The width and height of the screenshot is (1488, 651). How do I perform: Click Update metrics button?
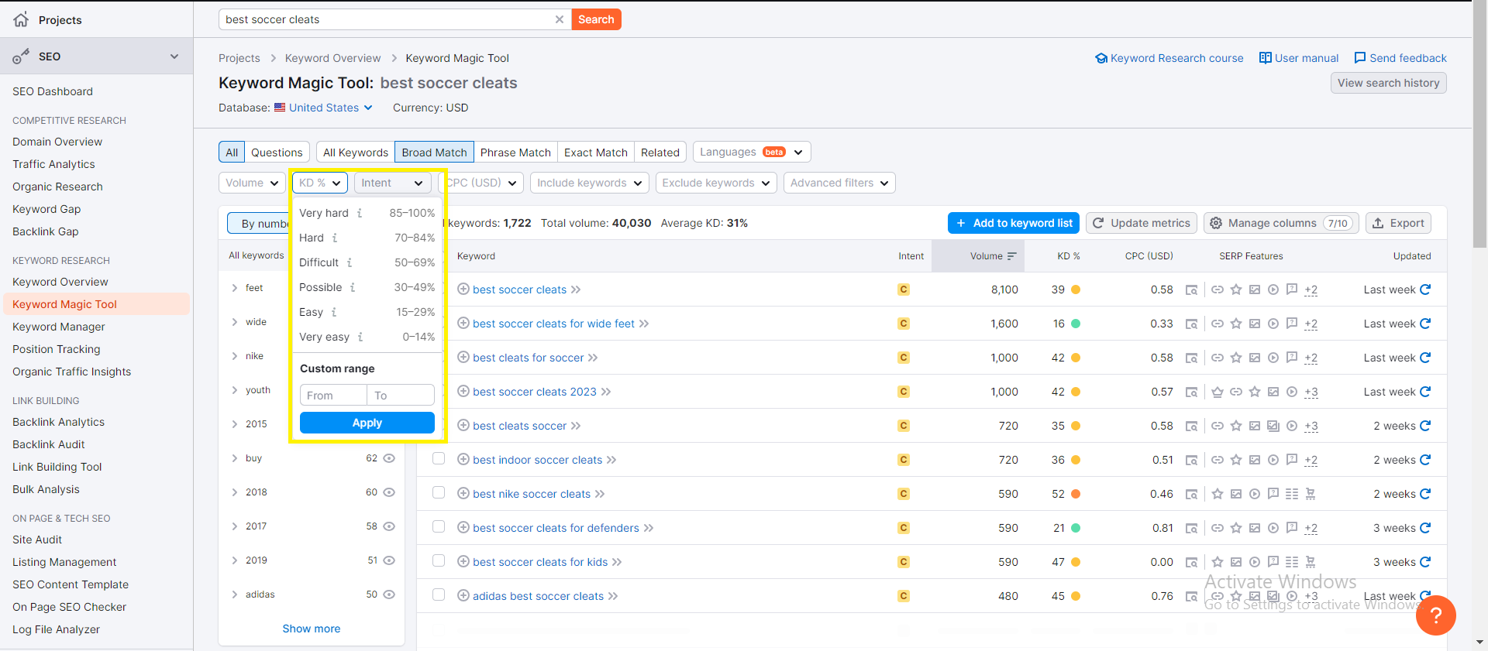pos(1142,223)
